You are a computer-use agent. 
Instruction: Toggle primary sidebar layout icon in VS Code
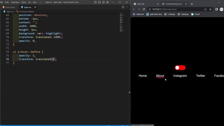(x=95, y=2)
